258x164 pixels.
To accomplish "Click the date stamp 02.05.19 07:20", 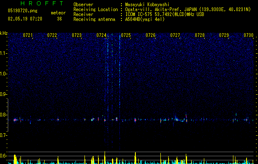I will [x=25, y=19].
